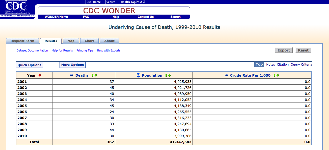
Task: Open Help in the WONDER navigation bar
Action: point(116,17)
